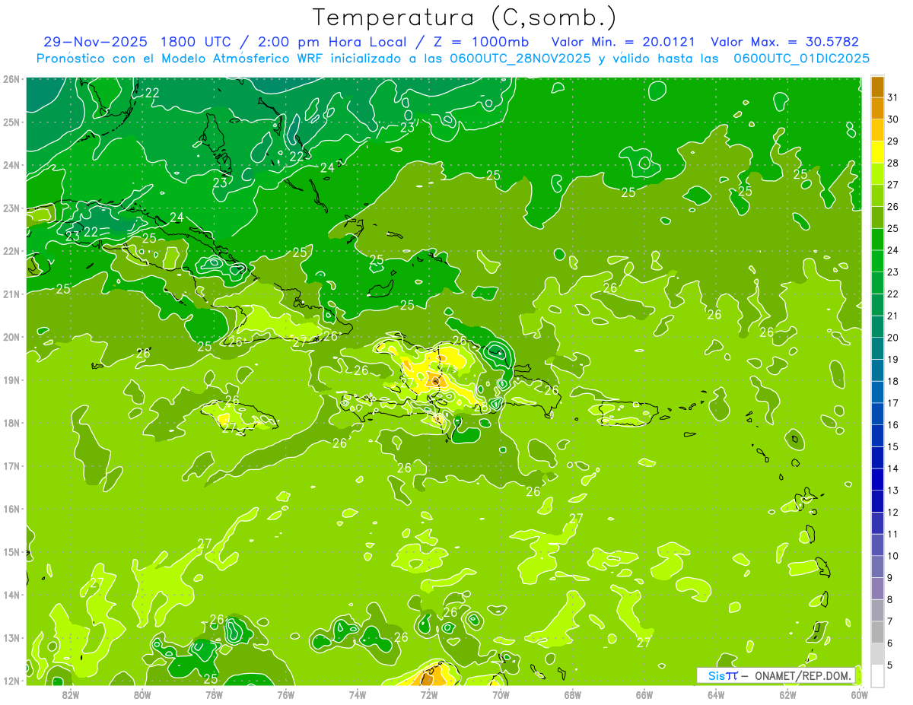
Task: Click the "Valor Max. = 30.5782" readout
Action: click(x=784, y=42)
